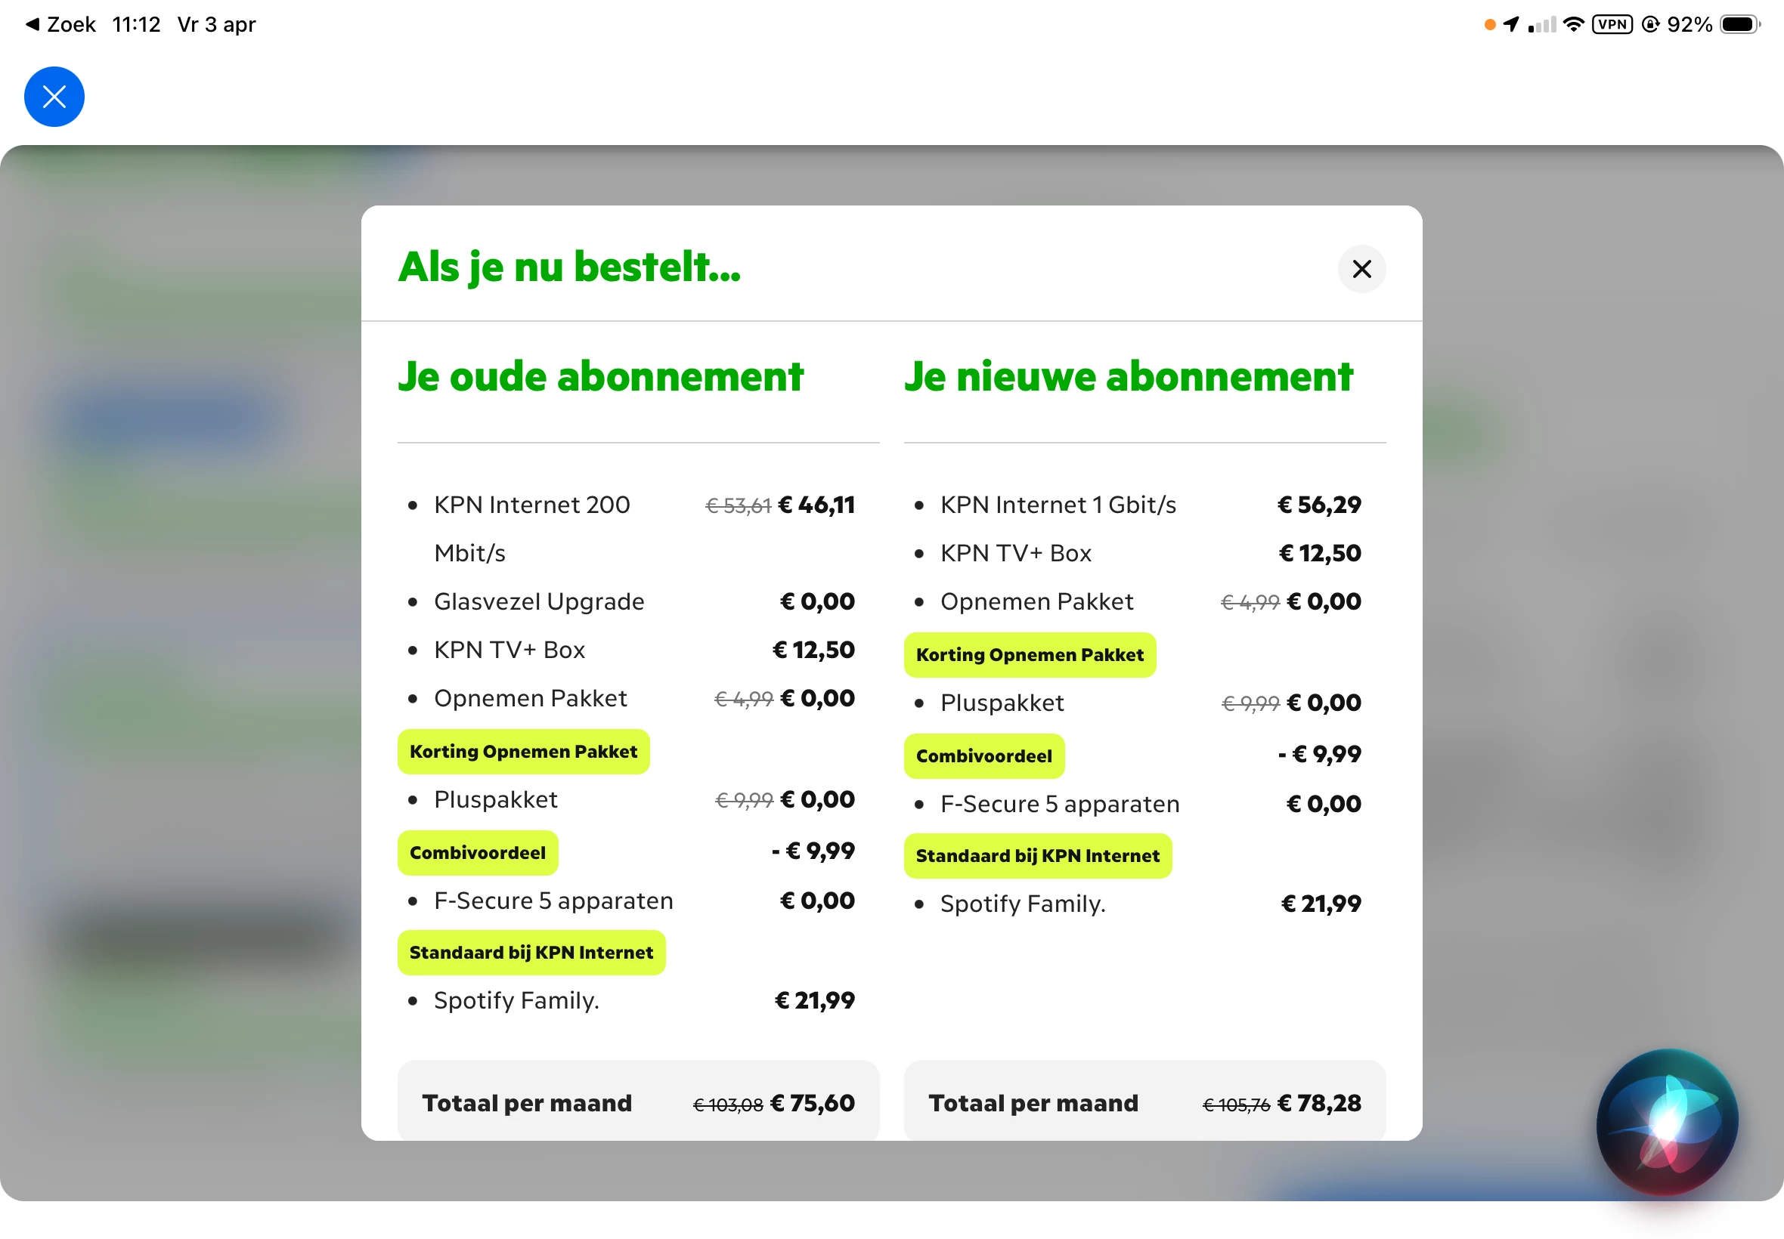Viewport: 1784px width, 1239px height.
Task: Tap the blue round close button
Action: point(54,97)
